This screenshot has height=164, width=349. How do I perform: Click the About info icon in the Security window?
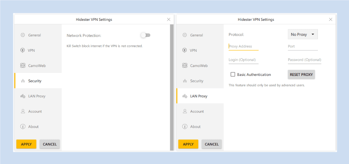[23, 127]
